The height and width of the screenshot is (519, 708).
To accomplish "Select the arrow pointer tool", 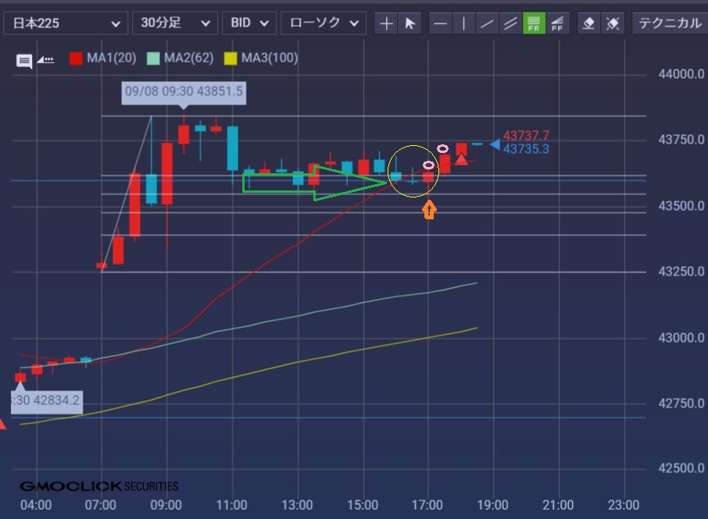I will [409, 23].
